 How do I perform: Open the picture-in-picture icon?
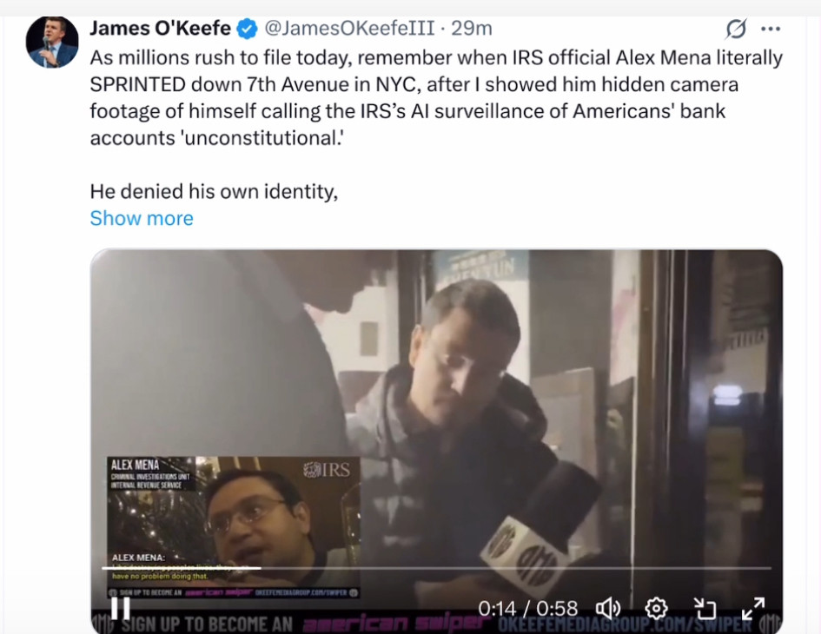pyautogui.click(x=705, y=608)
